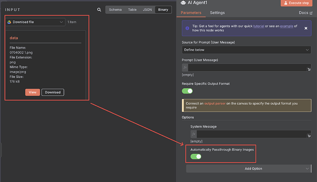The image size is (317, 182).
Task: Disable Automatically Passthrough Binary Images toggle
Action: click(196, 157)
